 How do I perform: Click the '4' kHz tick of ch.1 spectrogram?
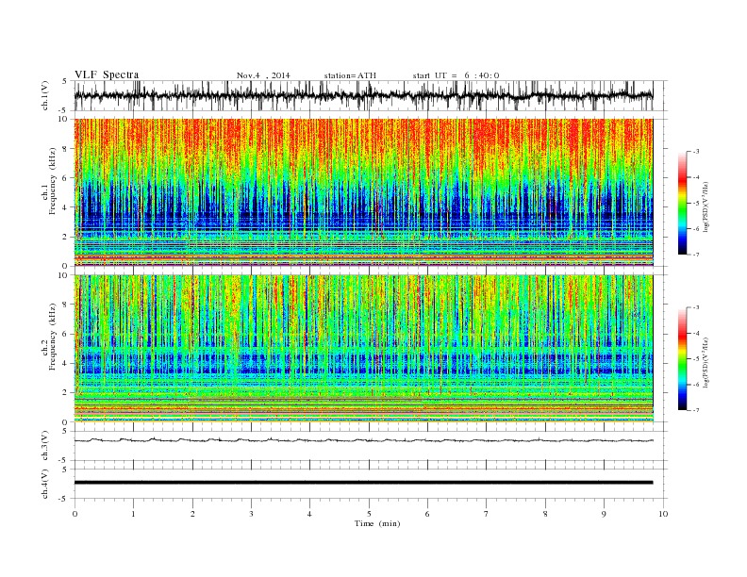(66, 207)
